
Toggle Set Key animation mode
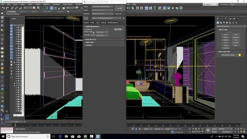[x=214, y=132]
